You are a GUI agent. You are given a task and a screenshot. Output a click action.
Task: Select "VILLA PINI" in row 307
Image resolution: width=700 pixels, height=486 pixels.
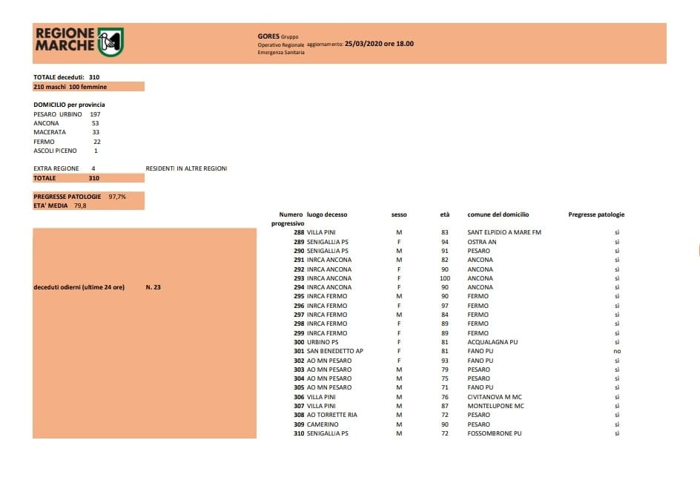click(321, 406)
